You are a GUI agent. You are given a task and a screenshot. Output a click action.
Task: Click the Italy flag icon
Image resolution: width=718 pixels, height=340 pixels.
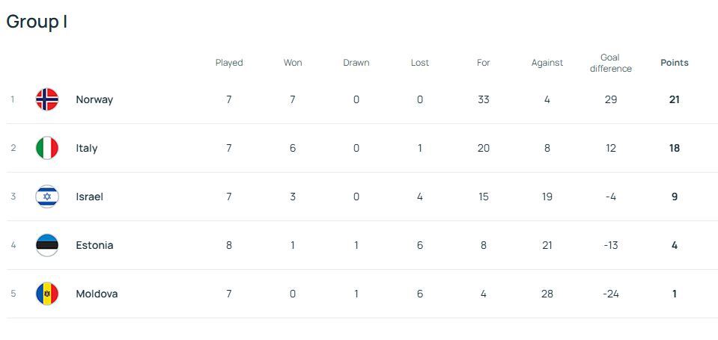[x=47, y=148]
